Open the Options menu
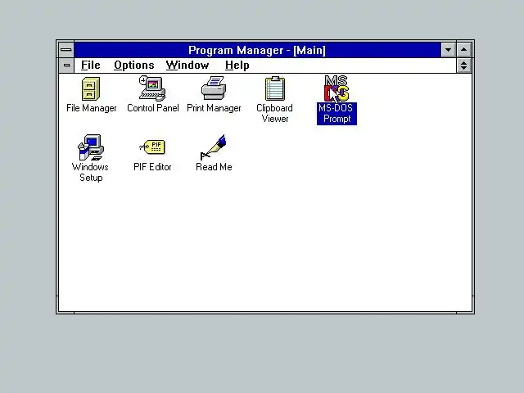 (x=134, y=65)
